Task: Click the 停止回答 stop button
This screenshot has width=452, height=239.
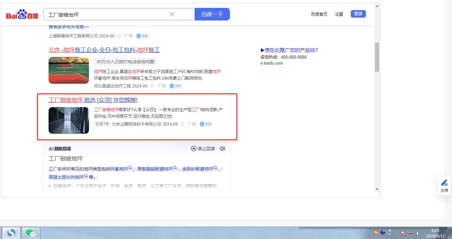Action: 203,149
